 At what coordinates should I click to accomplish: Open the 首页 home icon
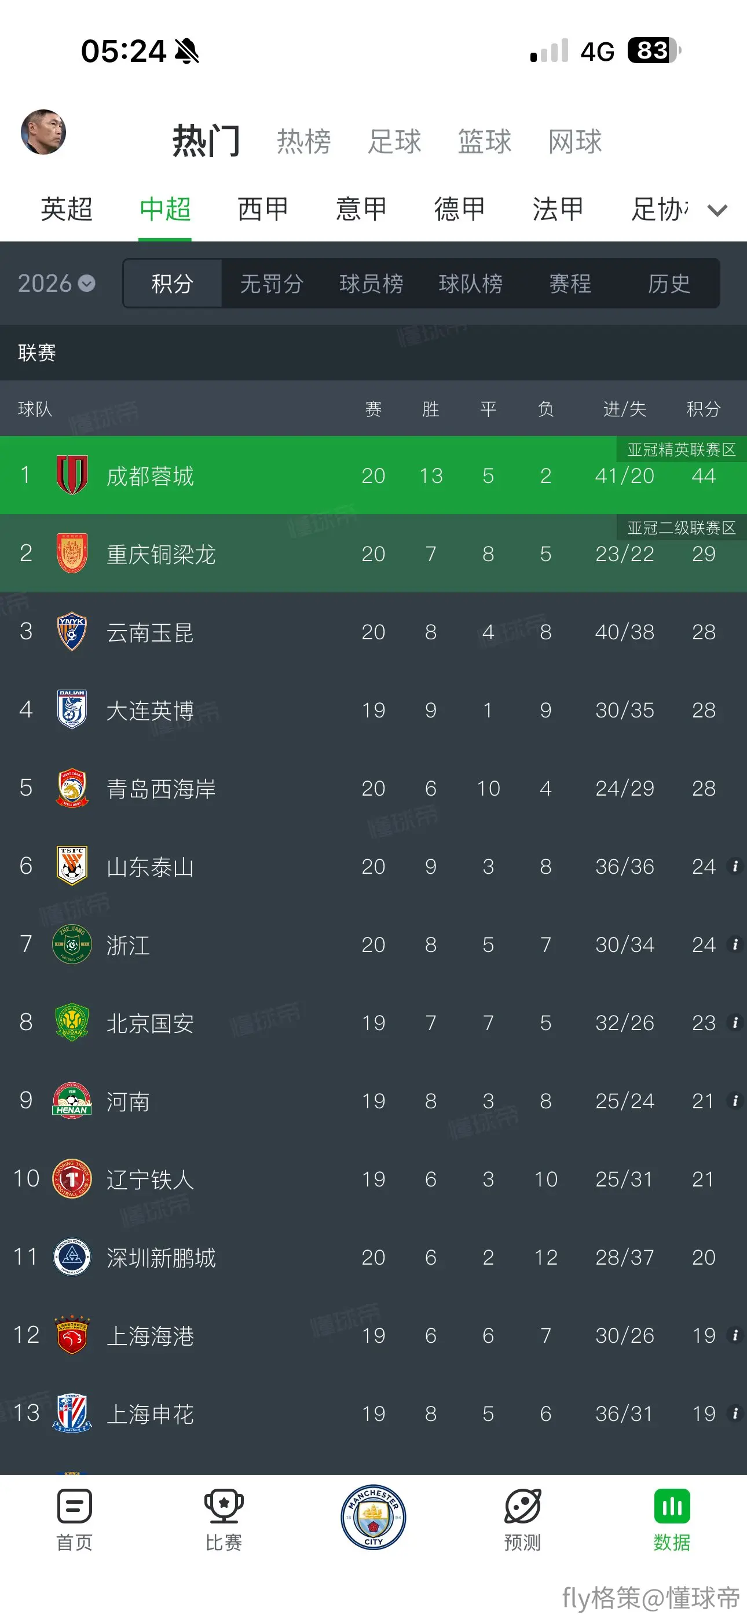point(74,1507)
